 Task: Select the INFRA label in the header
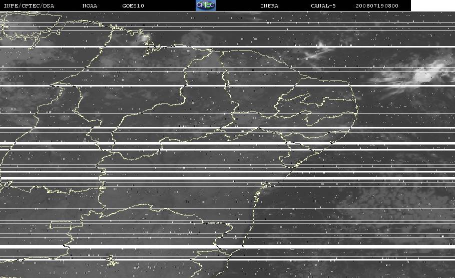[269, 5]
